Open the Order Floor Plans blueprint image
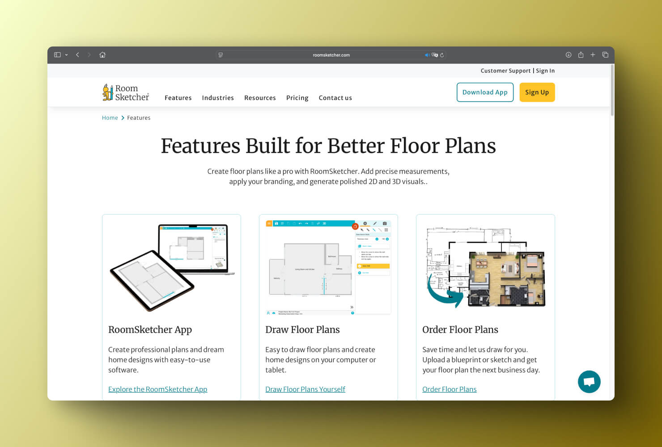Viewport: 662px width, 447px height. (x=486, y=267)
